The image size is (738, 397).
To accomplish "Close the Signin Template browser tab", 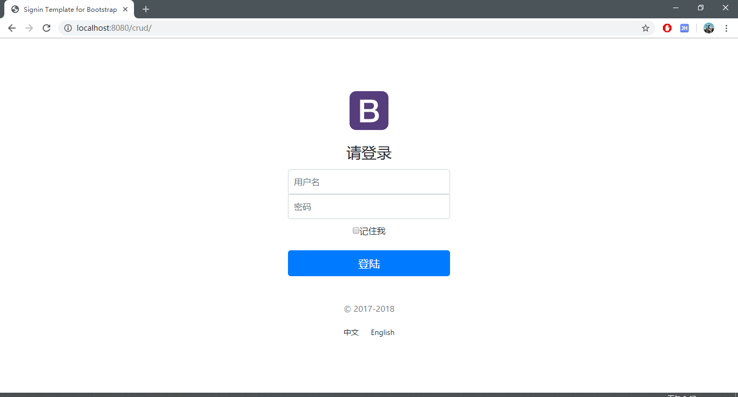I will [125, 9].
